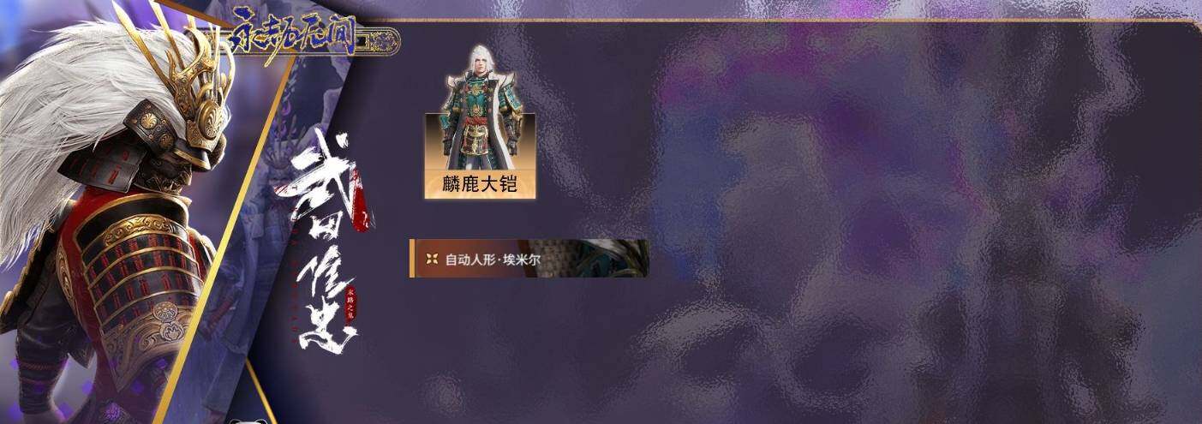Screen dimensions: 1202x424
Task: Click the 麟鹿大铠 name label
Action: coord(480,183)
